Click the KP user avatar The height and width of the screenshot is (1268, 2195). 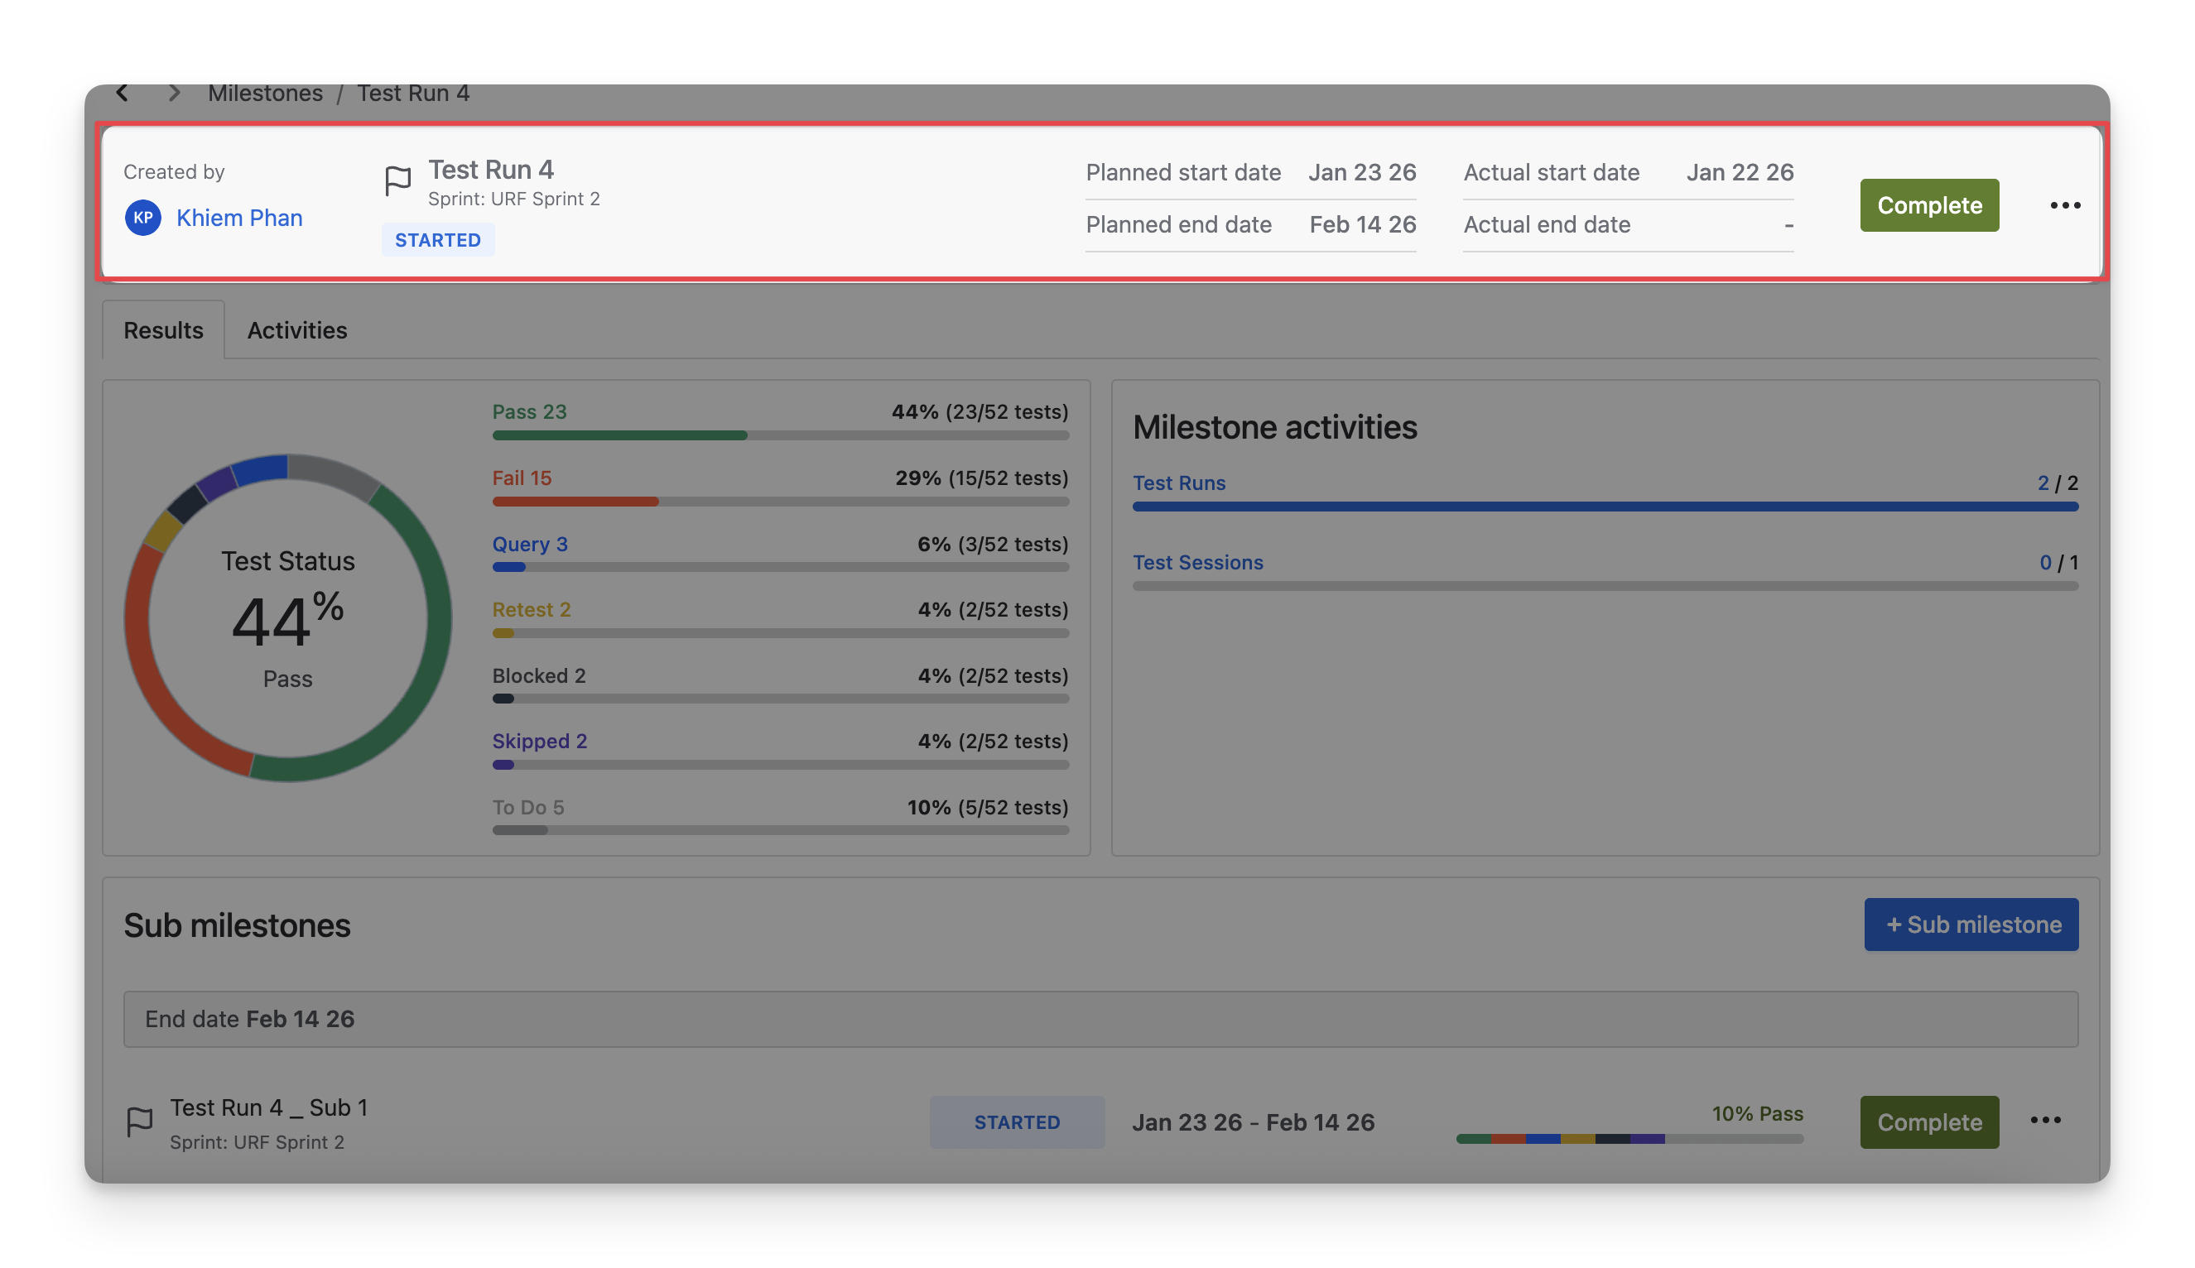tap(143, 218)
